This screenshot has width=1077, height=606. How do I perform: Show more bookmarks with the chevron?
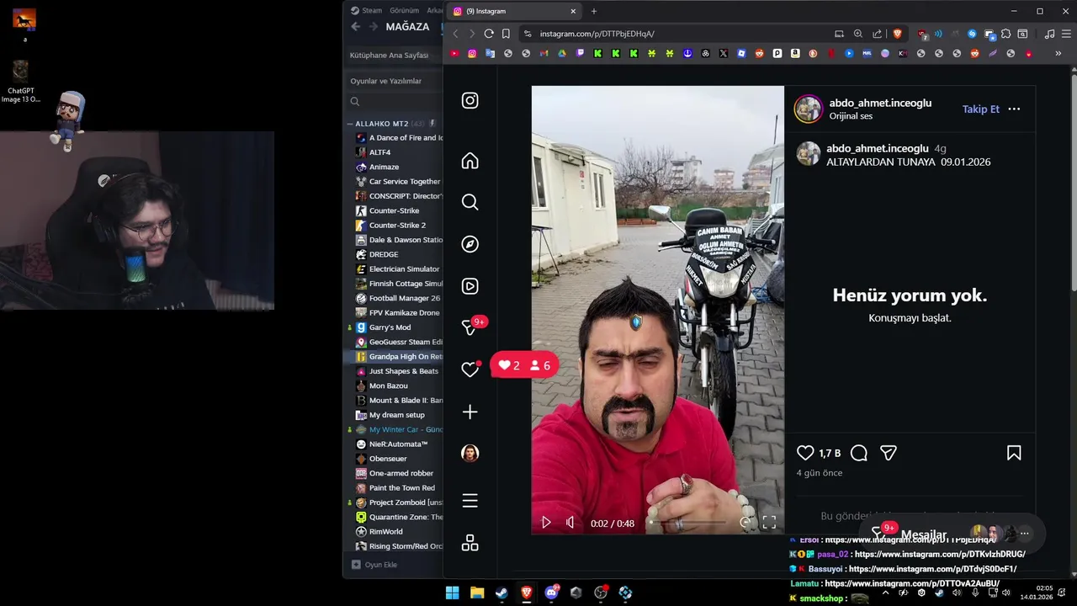tap(1058, 53)
